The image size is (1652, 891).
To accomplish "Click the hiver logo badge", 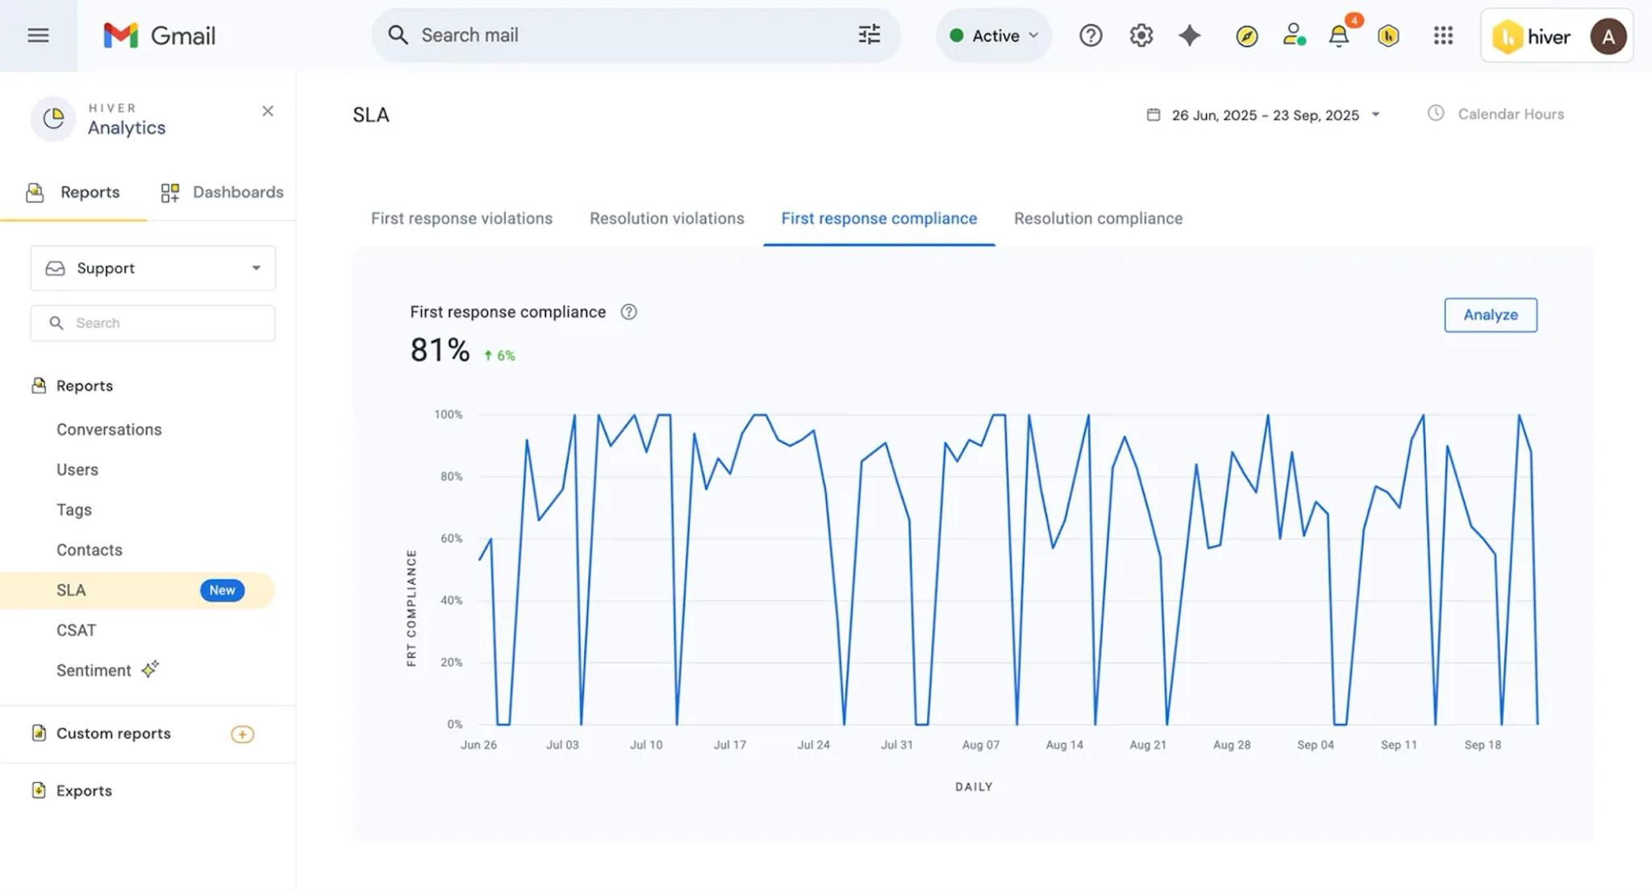I will (1531, 36).
